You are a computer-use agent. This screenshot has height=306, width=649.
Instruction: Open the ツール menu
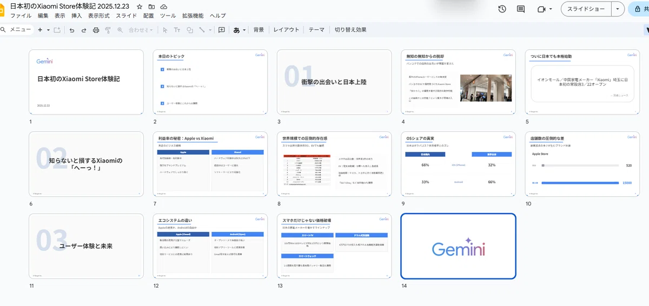coord(168,16)
